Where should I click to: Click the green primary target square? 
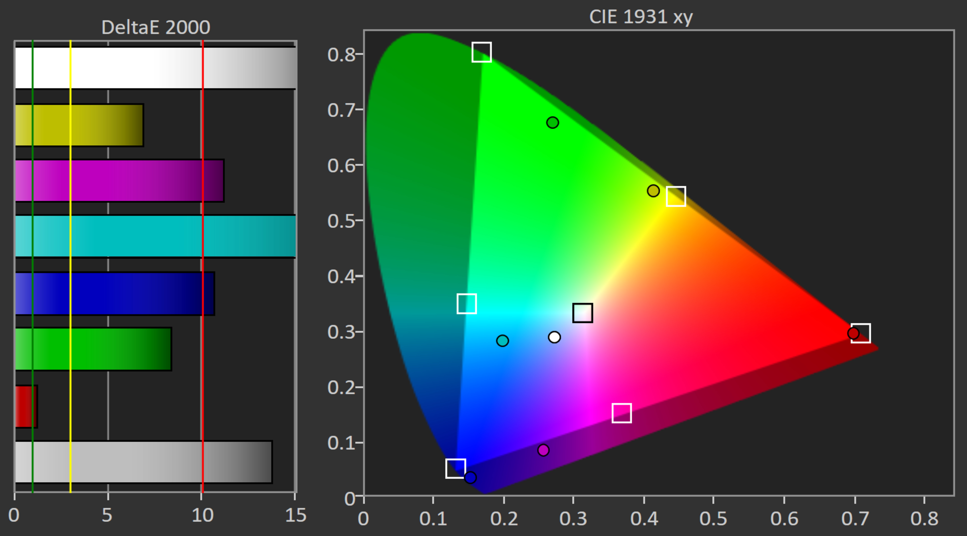click(482, 52)
